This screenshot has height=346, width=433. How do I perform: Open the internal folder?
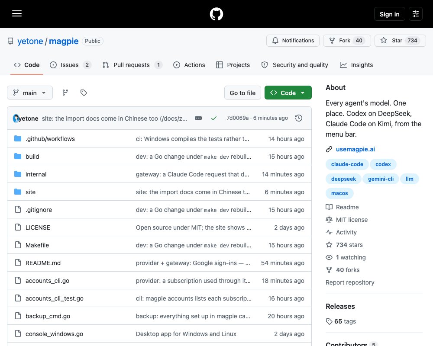coord(36,174)
